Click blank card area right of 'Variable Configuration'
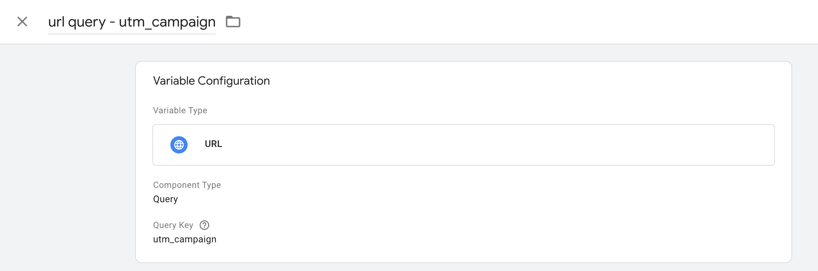 click(503, 81)
